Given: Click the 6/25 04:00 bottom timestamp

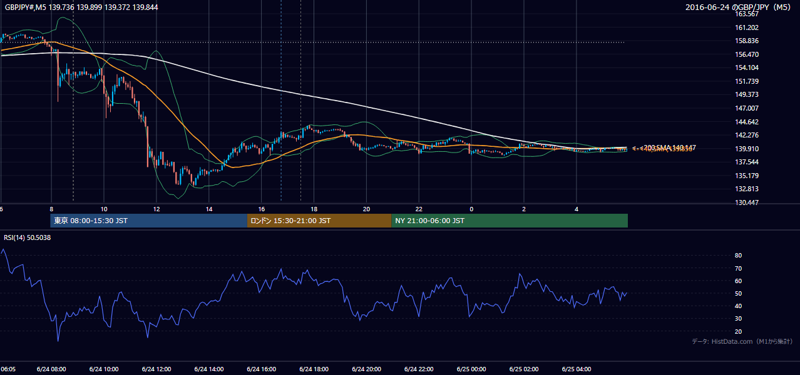Looking at the screenshot, I should [577, 369].
